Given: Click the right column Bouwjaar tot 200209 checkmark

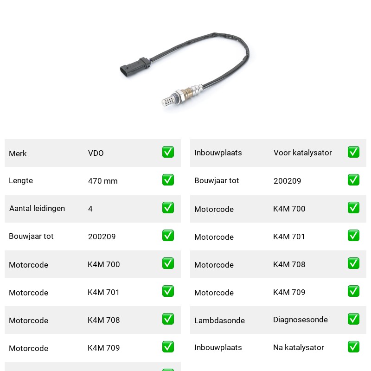Looking at the screenshot, I should coord(353,180).
